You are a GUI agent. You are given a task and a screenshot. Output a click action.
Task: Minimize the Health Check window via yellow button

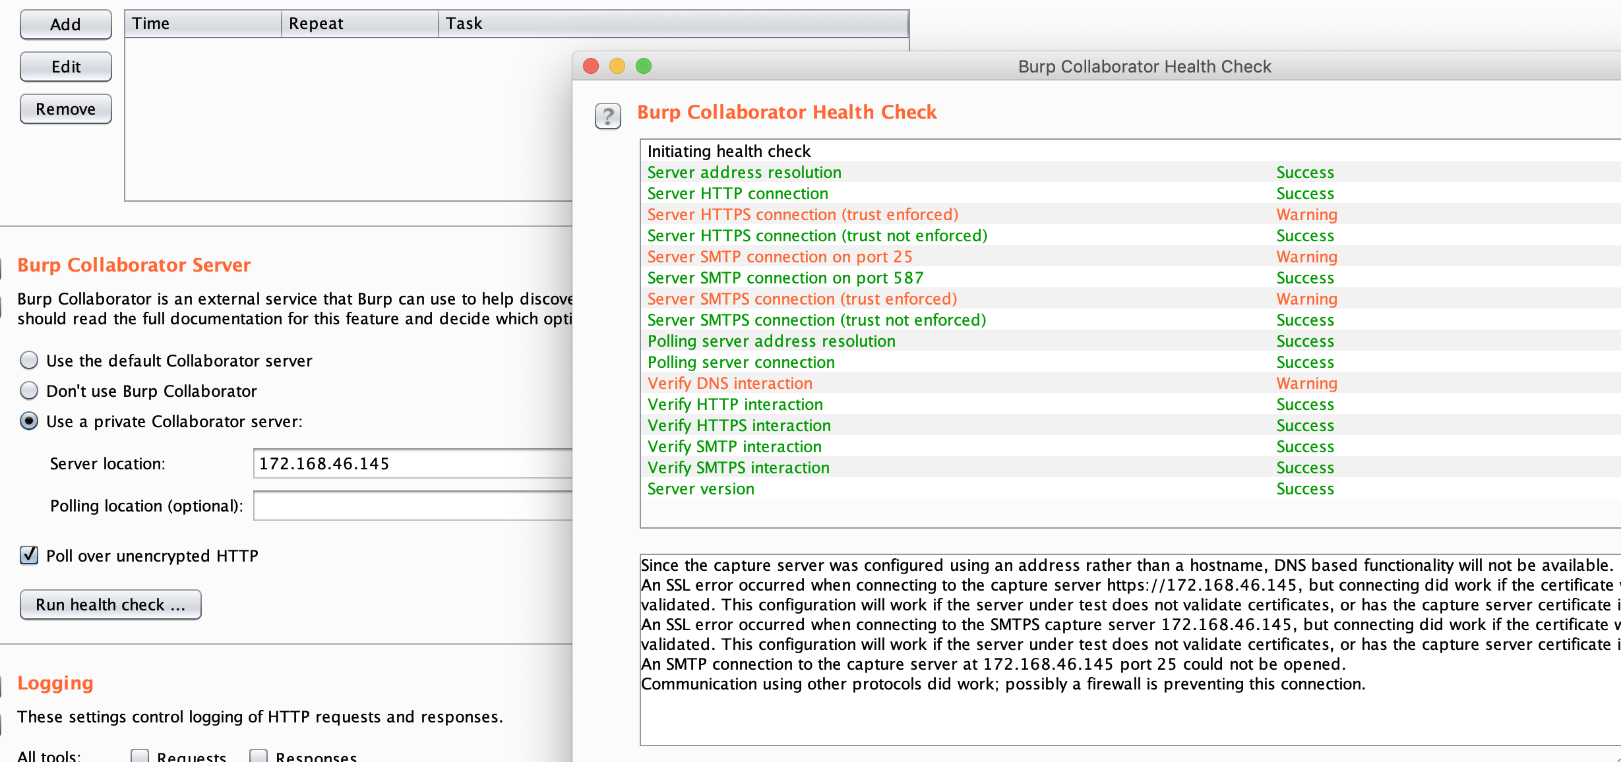[617, 66]
